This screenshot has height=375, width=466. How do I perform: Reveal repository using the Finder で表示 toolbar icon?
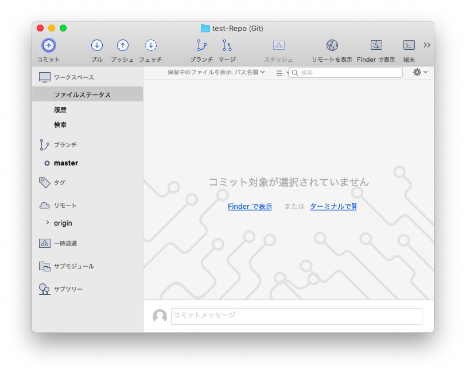pos(376,45)
